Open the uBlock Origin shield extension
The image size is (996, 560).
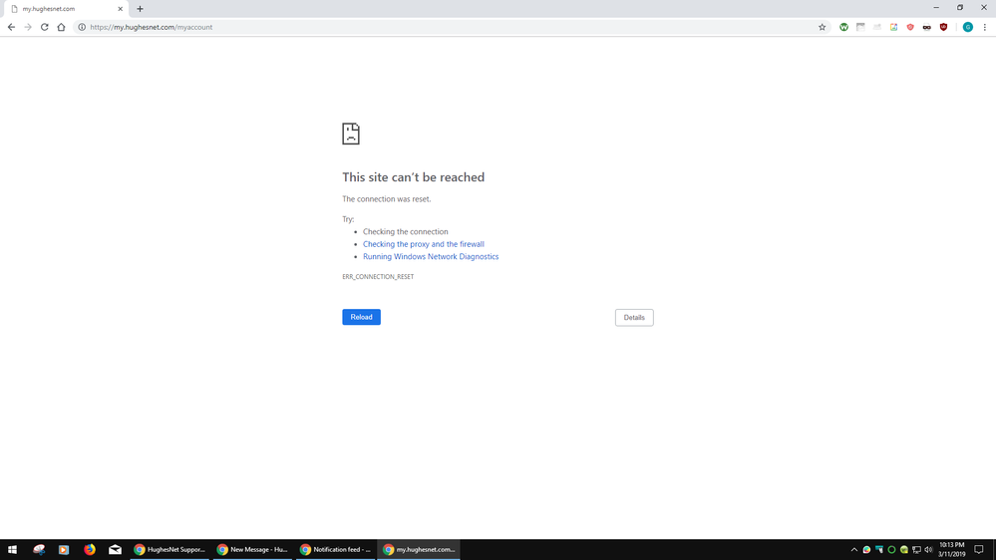click(x=943, y=27)
